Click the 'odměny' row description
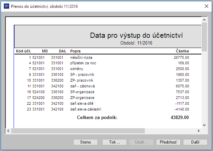 [77, 69]
